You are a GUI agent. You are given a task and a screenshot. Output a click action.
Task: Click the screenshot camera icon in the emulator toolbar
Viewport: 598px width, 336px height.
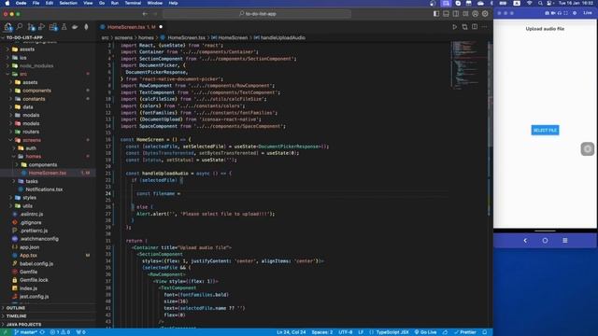click(547, 13)
